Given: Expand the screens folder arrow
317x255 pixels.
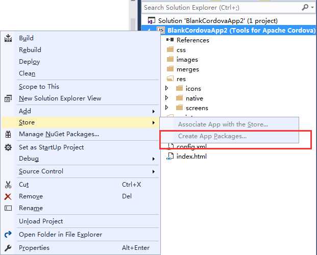Looking at the screenshot, I should click(166, 108).
